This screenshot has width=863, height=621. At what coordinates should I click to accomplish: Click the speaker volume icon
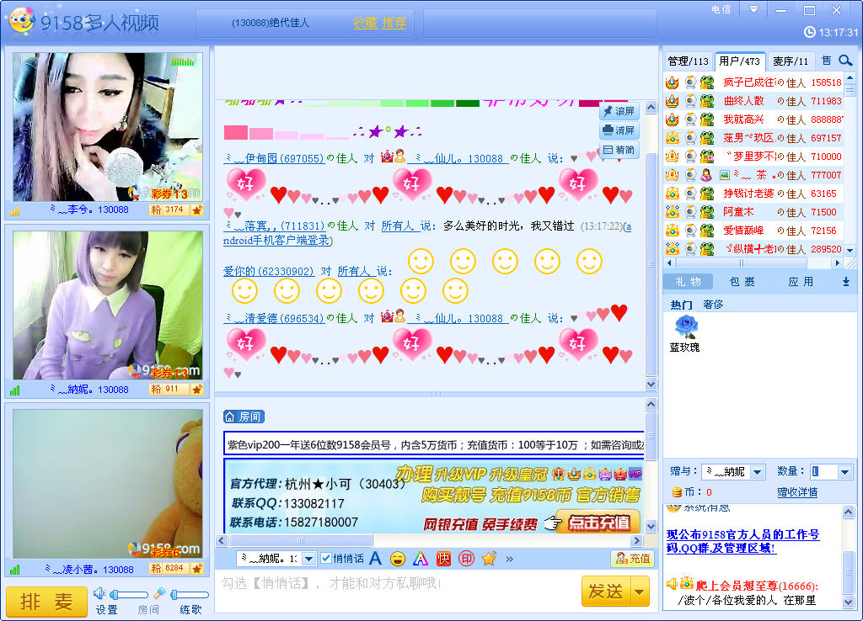99,594
